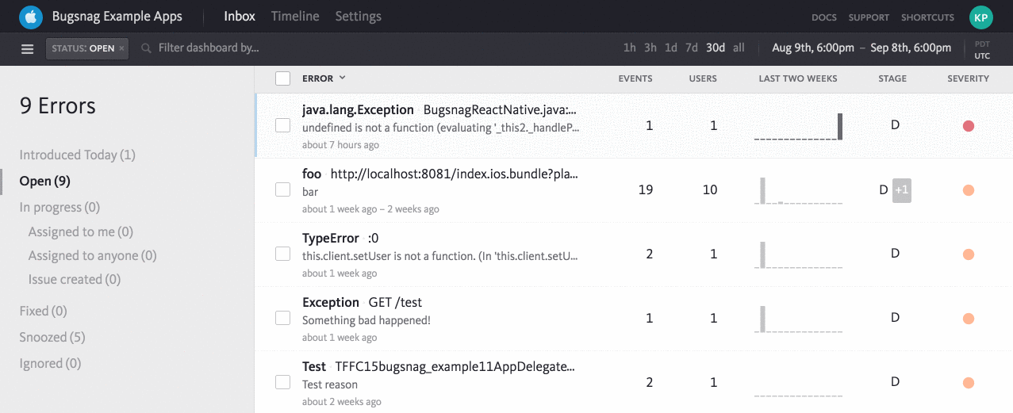Image resolution: width=1013 pixels, height=413 pixels.
Task: Switch timezone to UTC
Action: [982, 55]
